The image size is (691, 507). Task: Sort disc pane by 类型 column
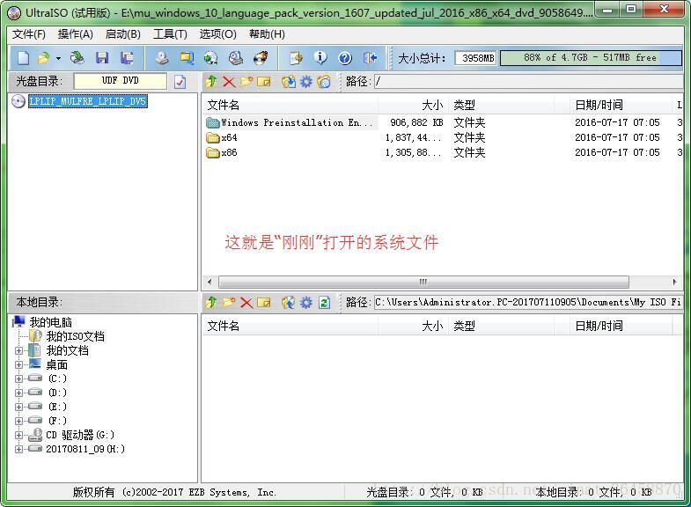coord(501,106)
